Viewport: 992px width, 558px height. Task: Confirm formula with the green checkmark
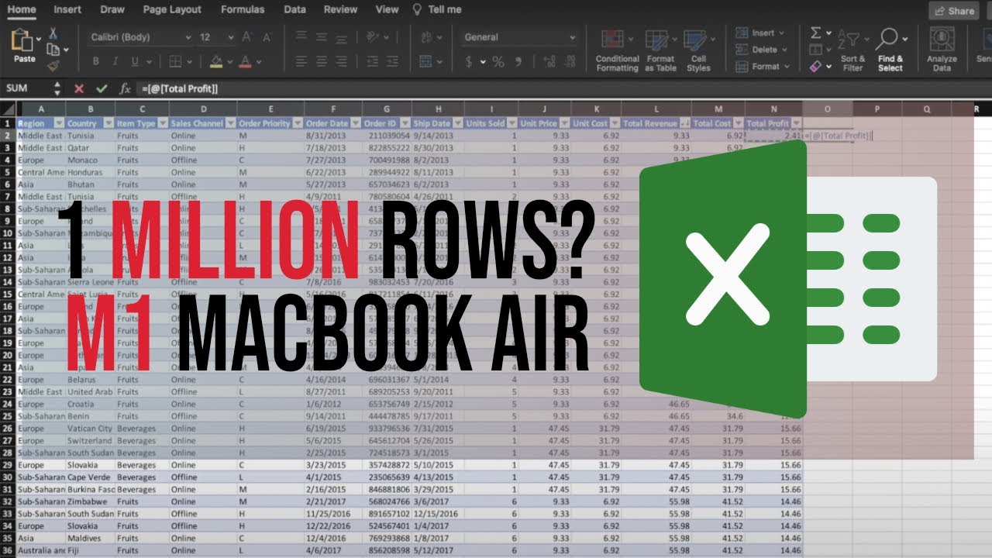coord(102,88)
